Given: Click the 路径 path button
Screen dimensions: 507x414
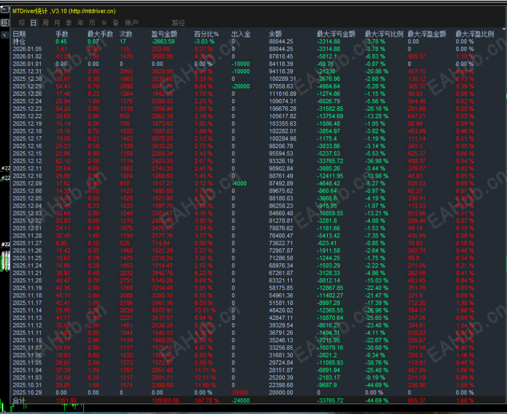Looking at the screenshot, I should [x=179, y=22].
